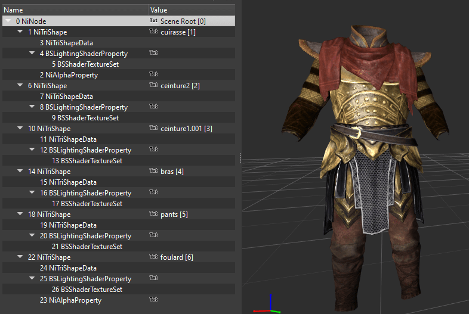Click Txt icon beside ceinture1.001 [3]

(153, 128)
